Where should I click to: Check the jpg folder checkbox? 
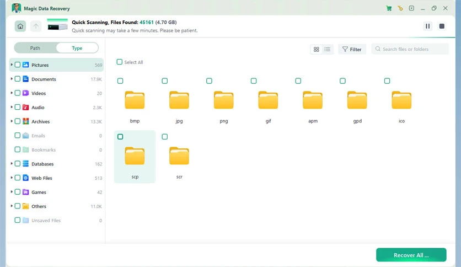tap(165, 81)
